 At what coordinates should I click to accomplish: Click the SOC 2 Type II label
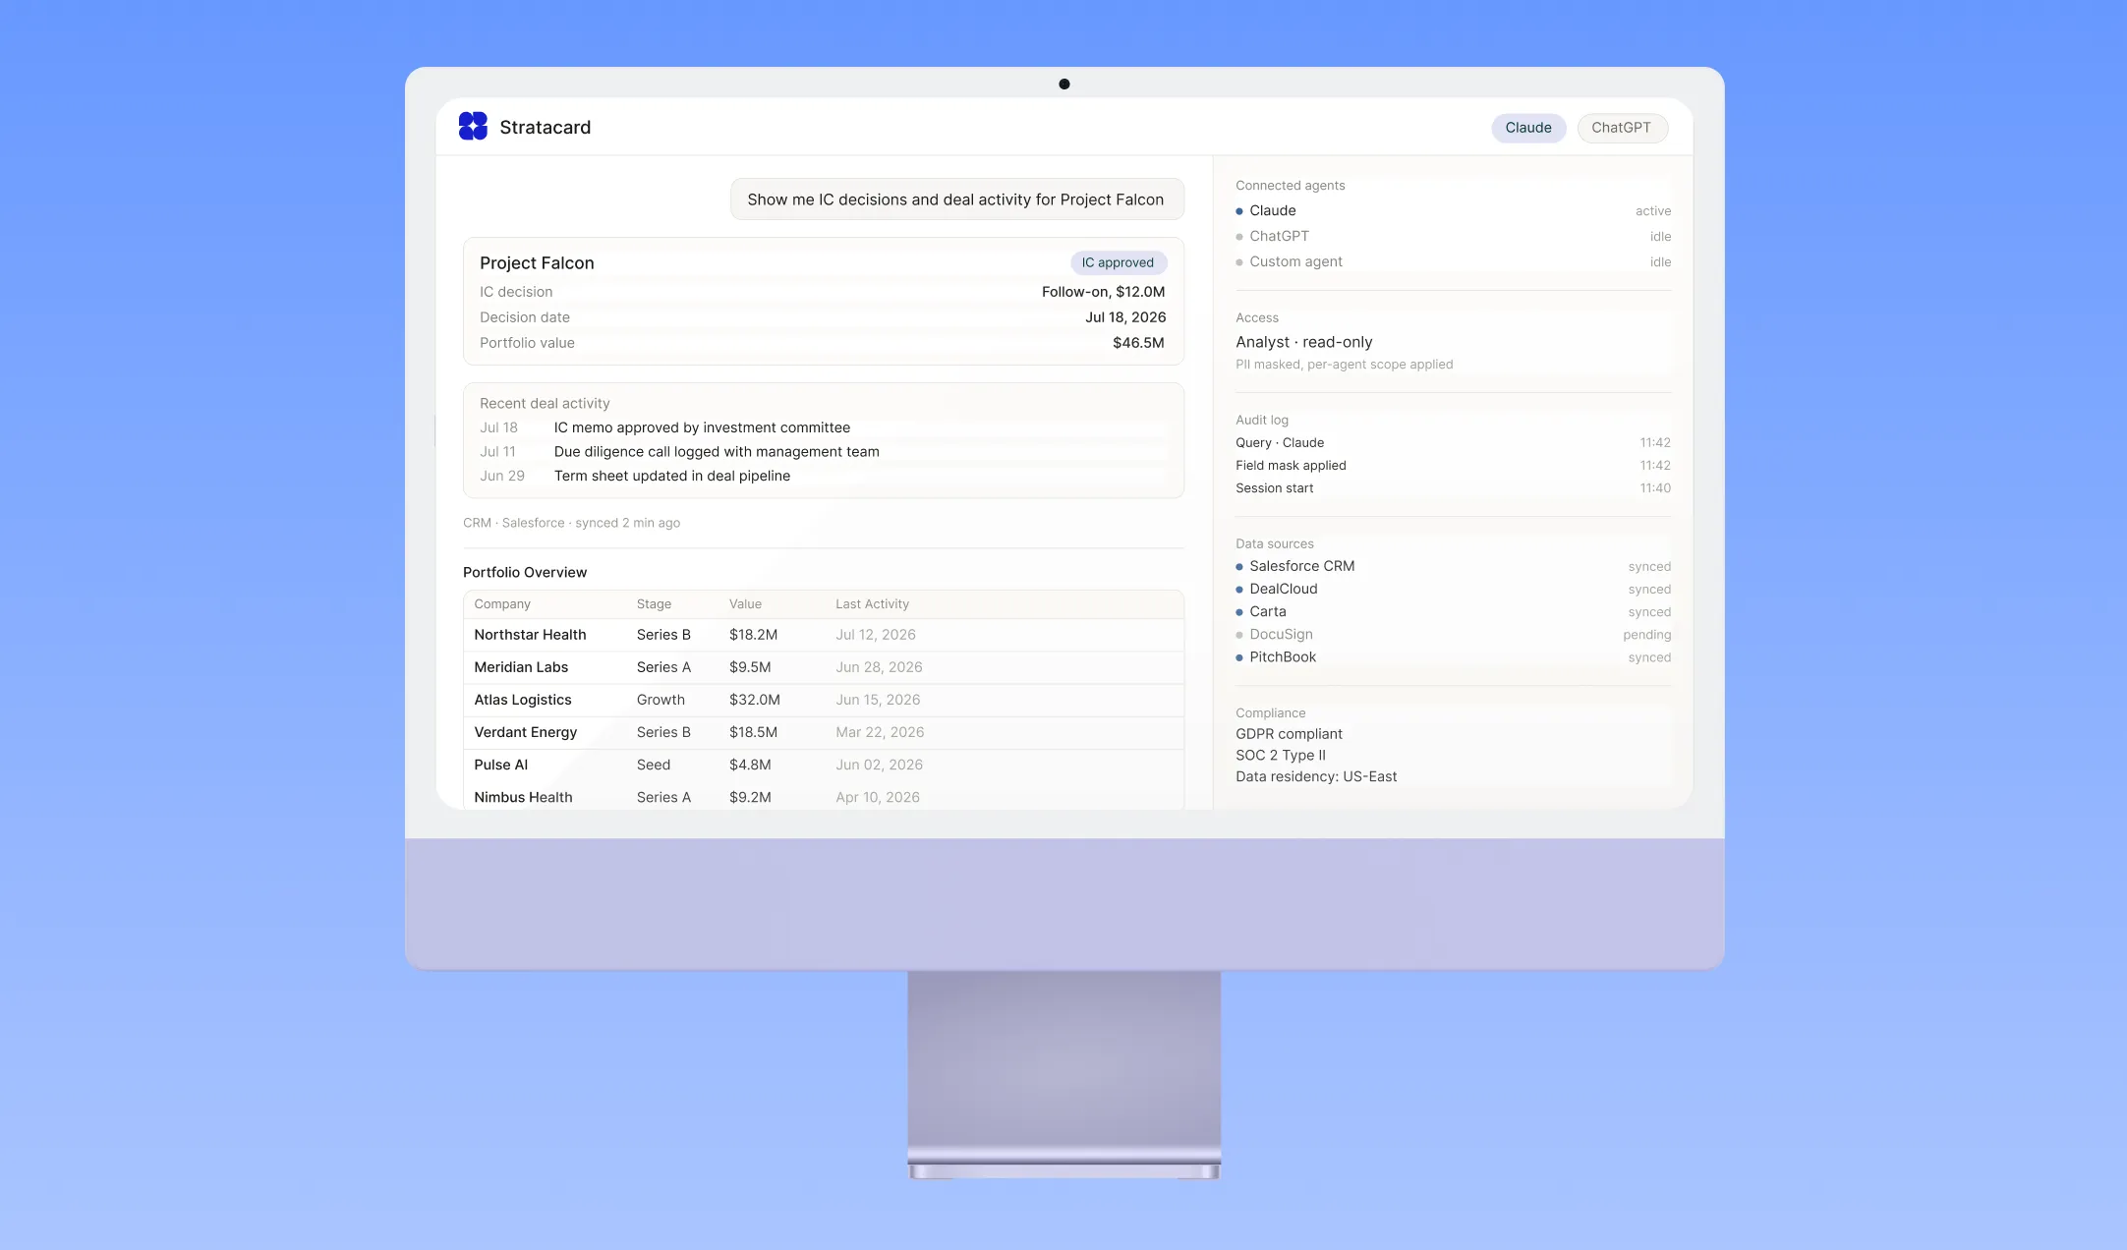click(1281, 756)
